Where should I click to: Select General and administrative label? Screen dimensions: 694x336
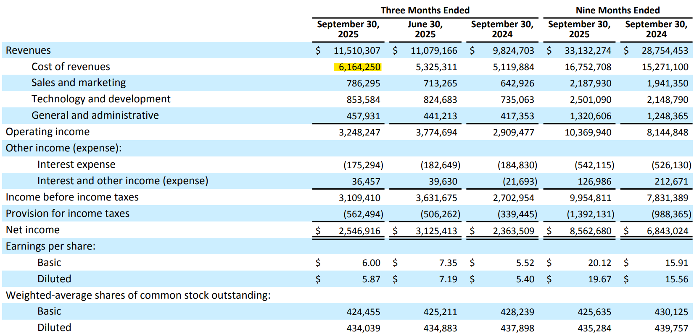pos(95,115)
